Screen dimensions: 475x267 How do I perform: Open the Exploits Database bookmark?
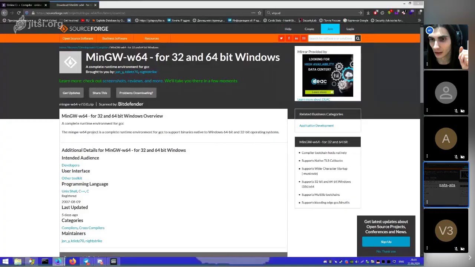108,20
